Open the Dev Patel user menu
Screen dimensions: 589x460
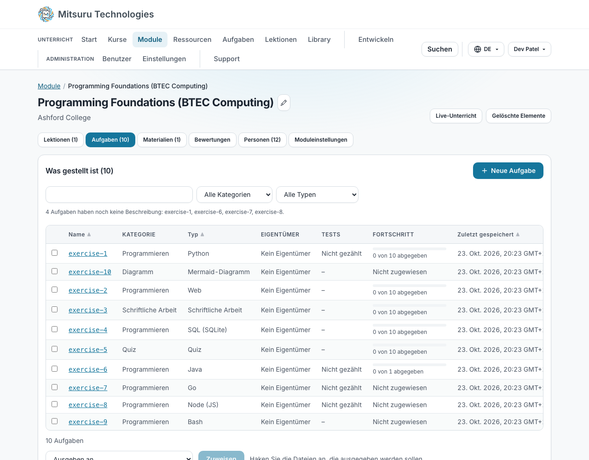[x=529, y=49]
